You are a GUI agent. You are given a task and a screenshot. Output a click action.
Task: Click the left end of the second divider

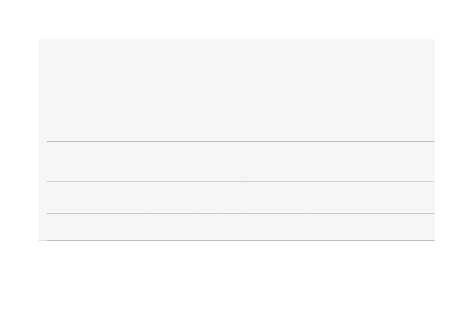coord(50,181)
